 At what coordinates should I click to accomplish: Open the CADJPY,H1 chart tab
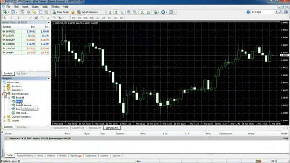point(78,128)
